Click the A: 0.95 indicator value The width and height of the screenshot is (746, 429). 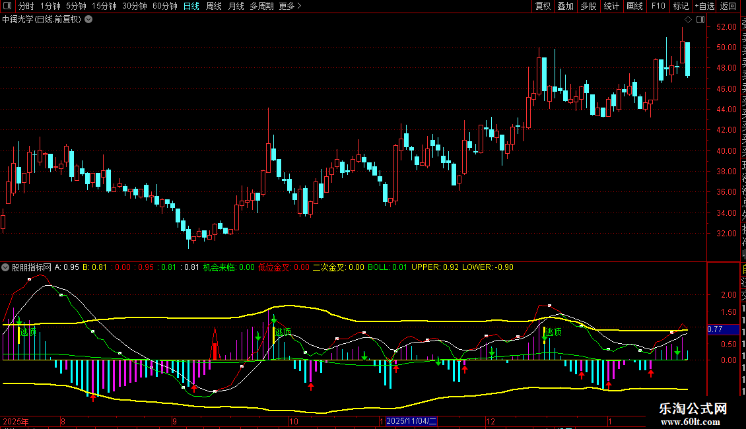tap(67, 267)
